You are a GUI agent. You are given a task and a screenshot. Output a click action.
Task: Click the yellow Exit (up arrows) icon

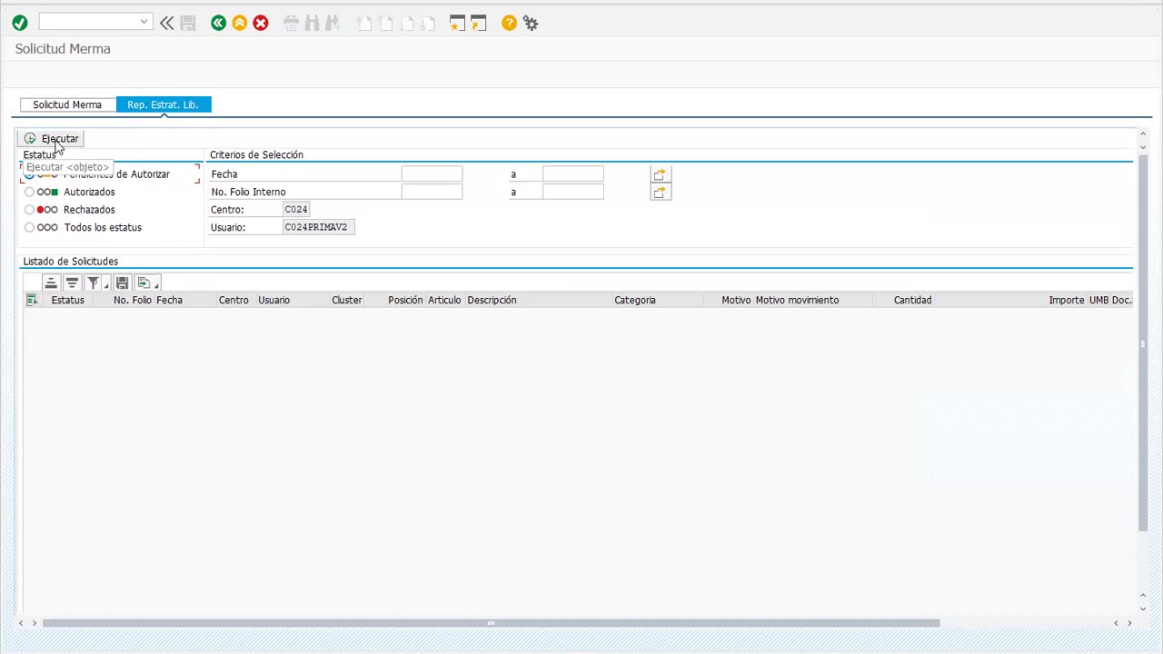pyautogui.click(x=240, y=23)
